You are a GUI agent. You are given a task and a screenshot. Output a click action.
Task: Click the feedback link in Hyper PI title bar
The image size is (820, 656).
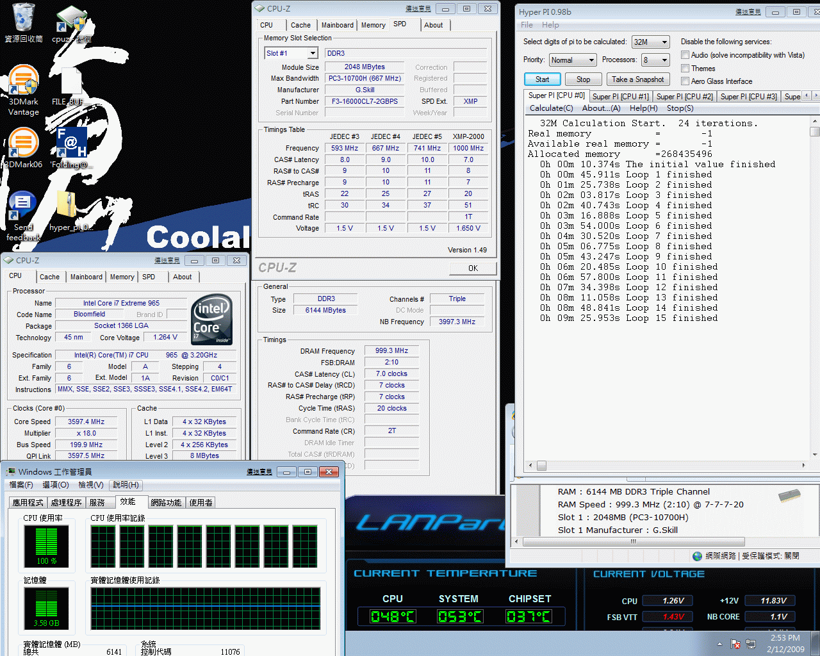[x=748, y=12]
